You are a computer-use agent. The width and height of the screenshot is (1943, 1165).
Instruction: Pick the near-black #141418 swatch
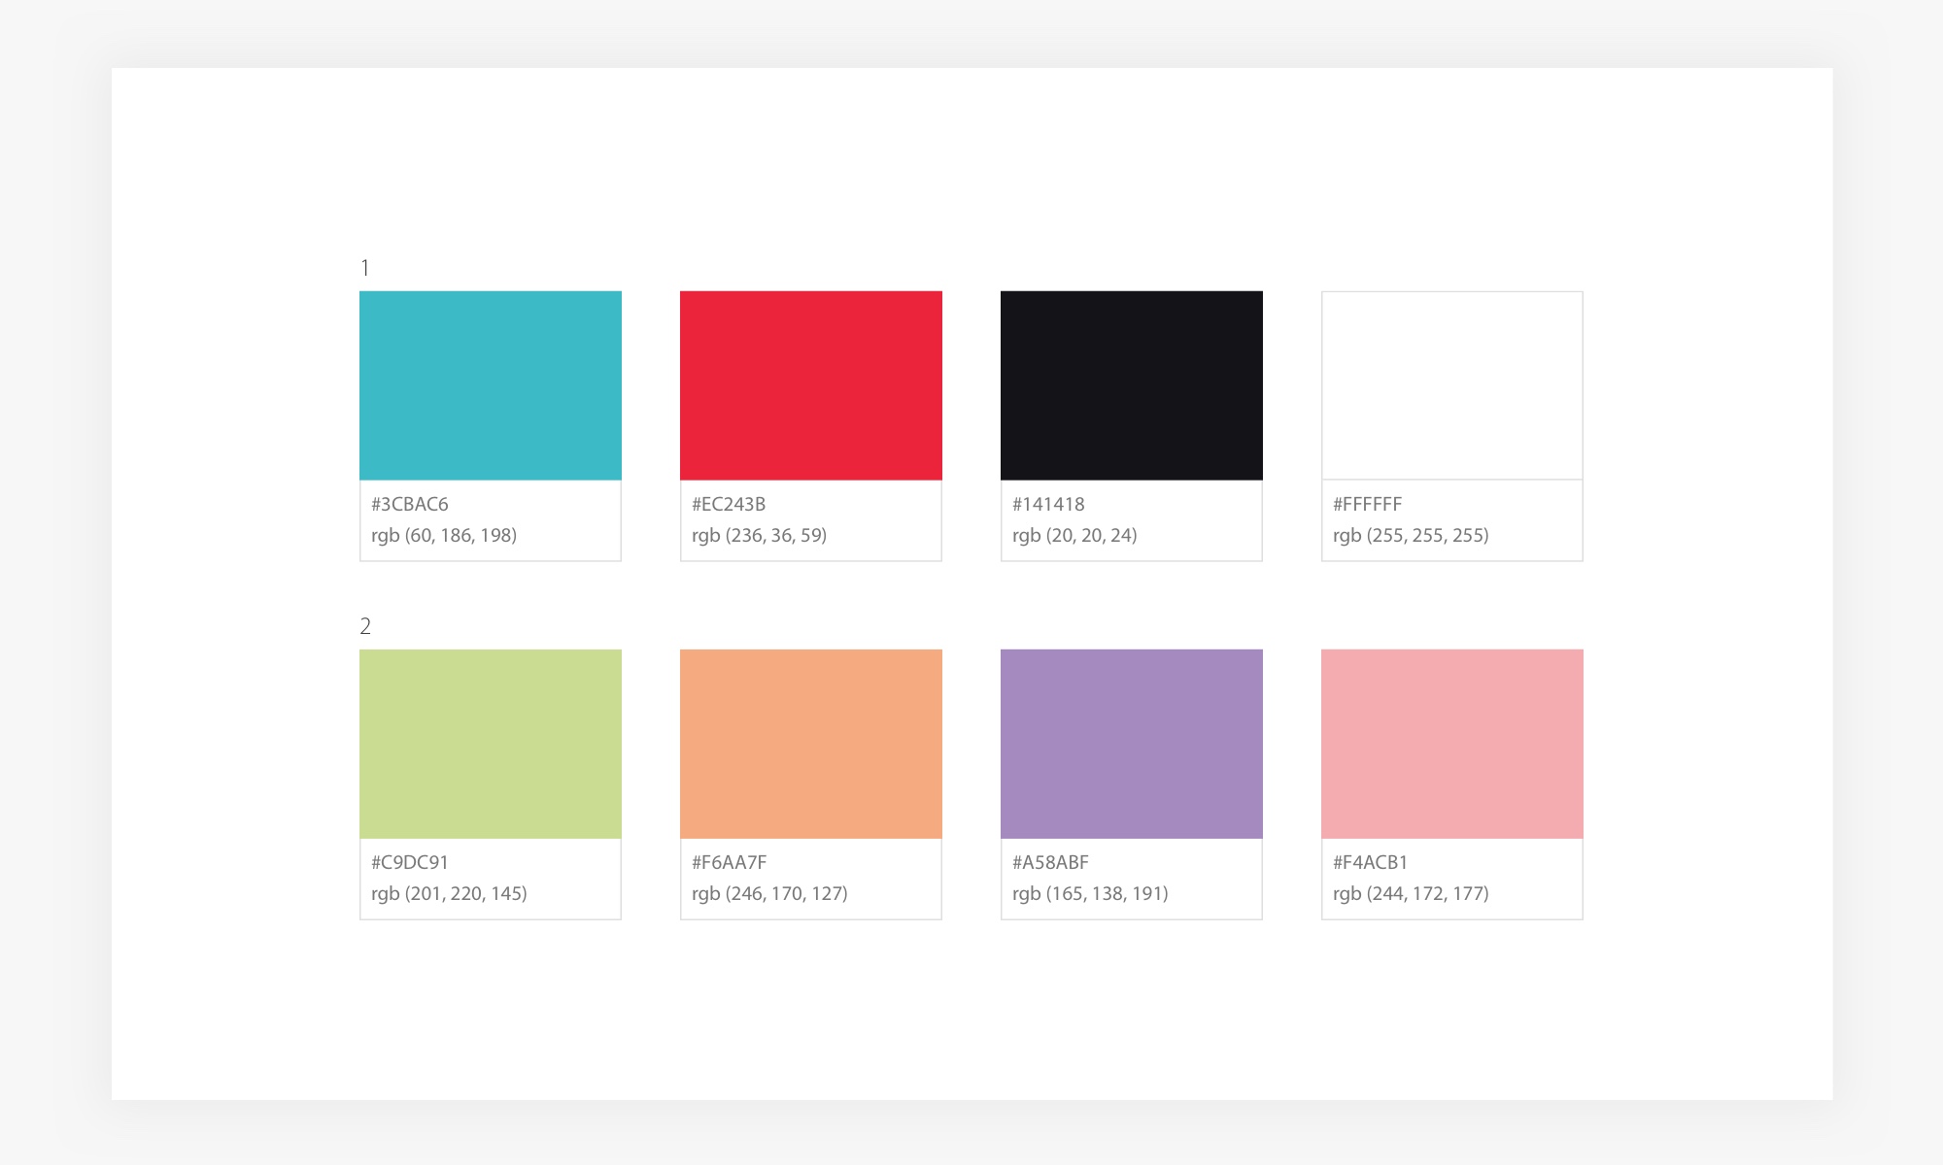click(1132, 385)
